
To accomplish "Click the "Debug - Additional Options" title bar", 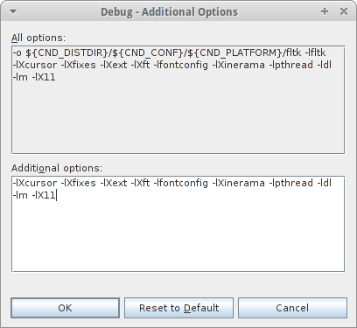I will [x=169, y=12].
